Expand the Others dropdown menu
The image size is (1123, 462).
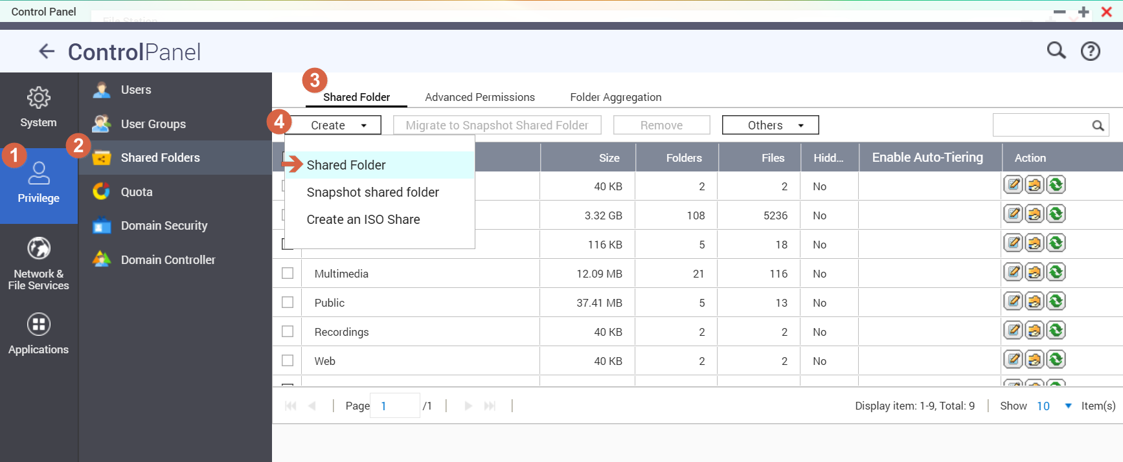point(770,125)
